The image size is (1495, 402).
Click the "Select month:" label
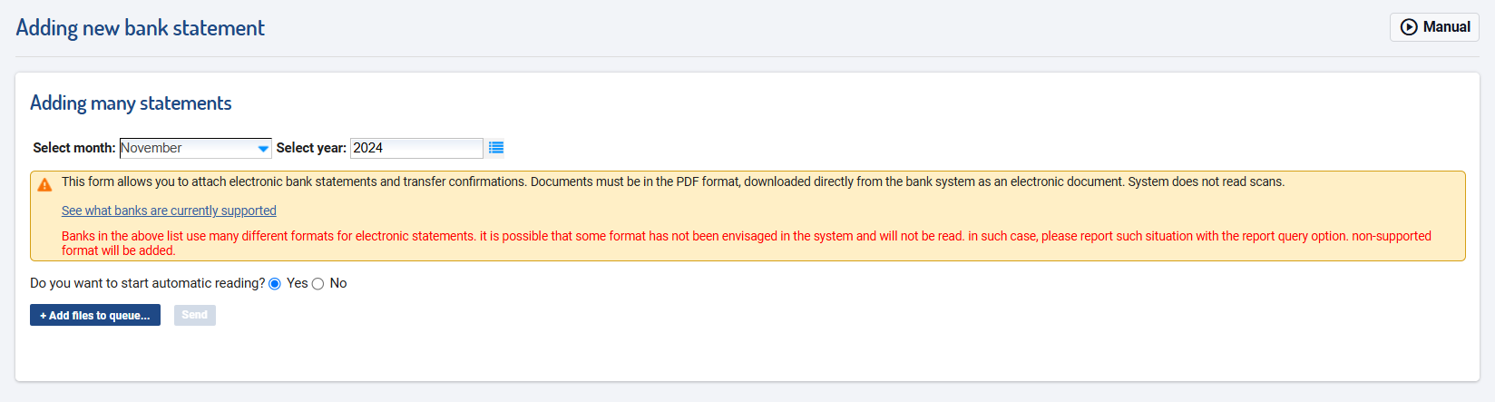74,148
